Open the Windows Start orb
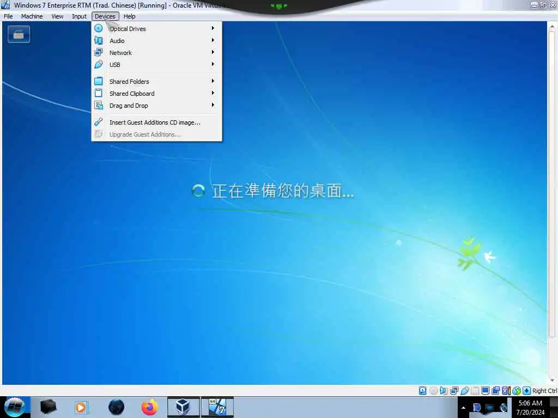Screen dimensions: 558x418 [14, 407]
